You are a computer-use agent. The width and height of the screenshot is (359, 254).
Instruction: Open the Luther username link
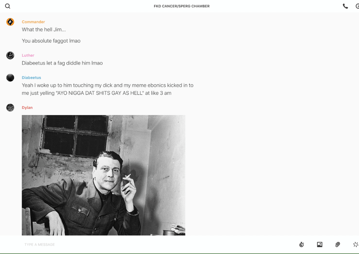pos(28,55)
